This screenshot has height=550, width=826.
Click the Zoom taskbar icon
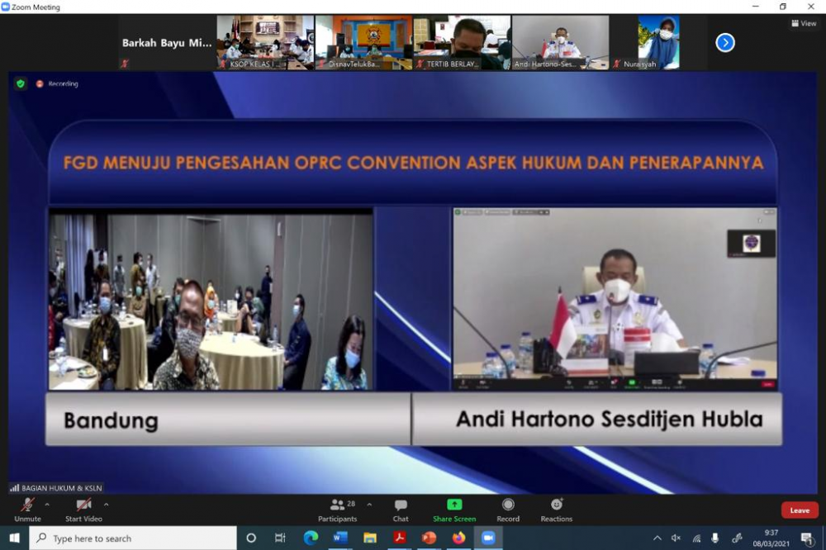pyautogui.click(x=488, y=538)
